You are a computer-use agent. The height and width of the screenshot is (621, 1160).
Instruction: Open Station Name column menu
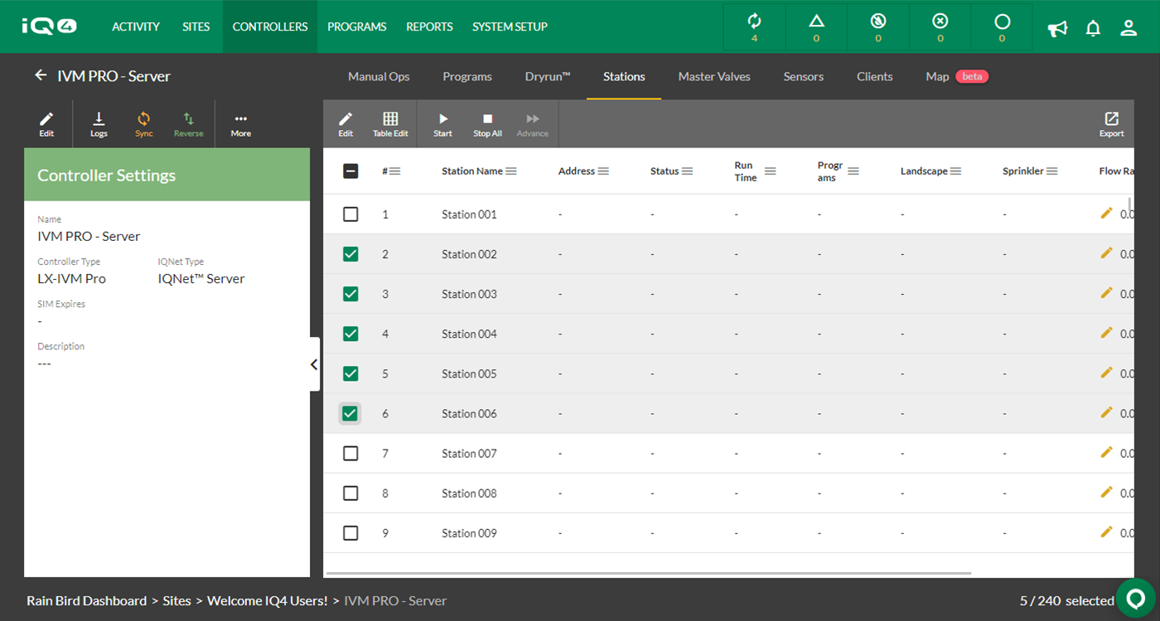[x=511, y=171]
